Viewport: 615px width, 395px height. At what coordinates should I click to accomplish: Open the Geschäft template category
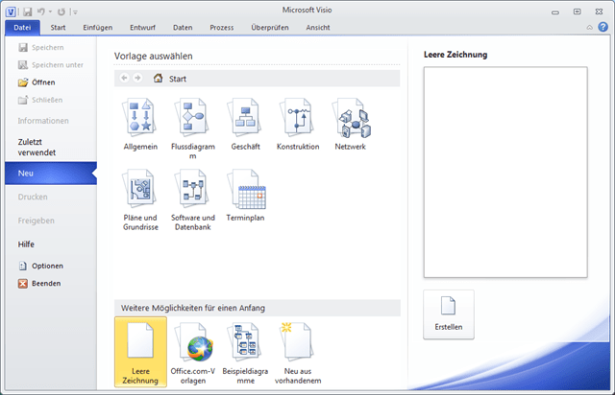pyautogui.click(x=245, y=125)
